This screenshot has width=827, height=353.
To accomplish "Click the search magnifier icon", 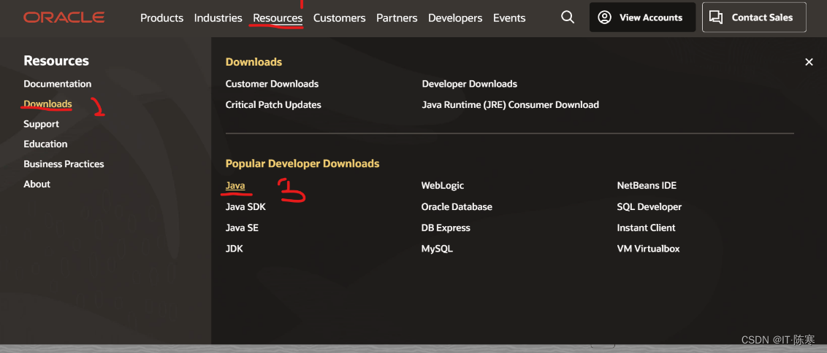I will pyautogui.click(x=568, y=18).
